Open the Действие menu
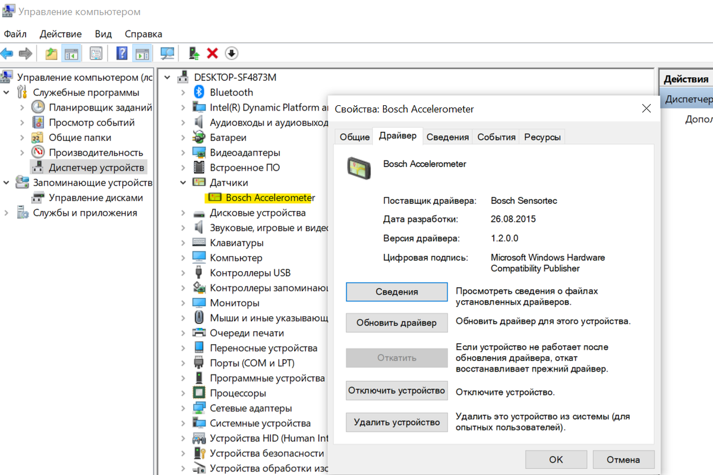Image resolution: width=713 pixels, height=475 pixels. tap(61, 34)
